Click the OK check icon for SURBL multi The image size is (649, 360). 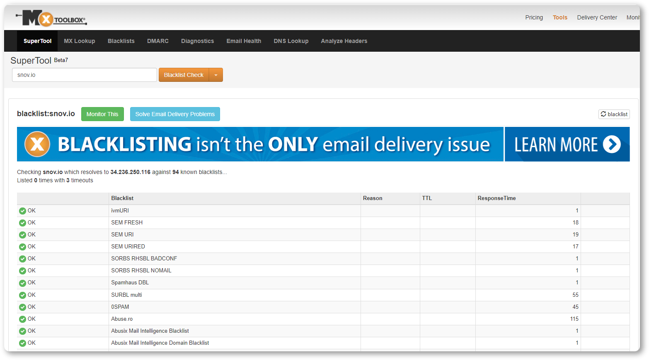coord(22,295)
